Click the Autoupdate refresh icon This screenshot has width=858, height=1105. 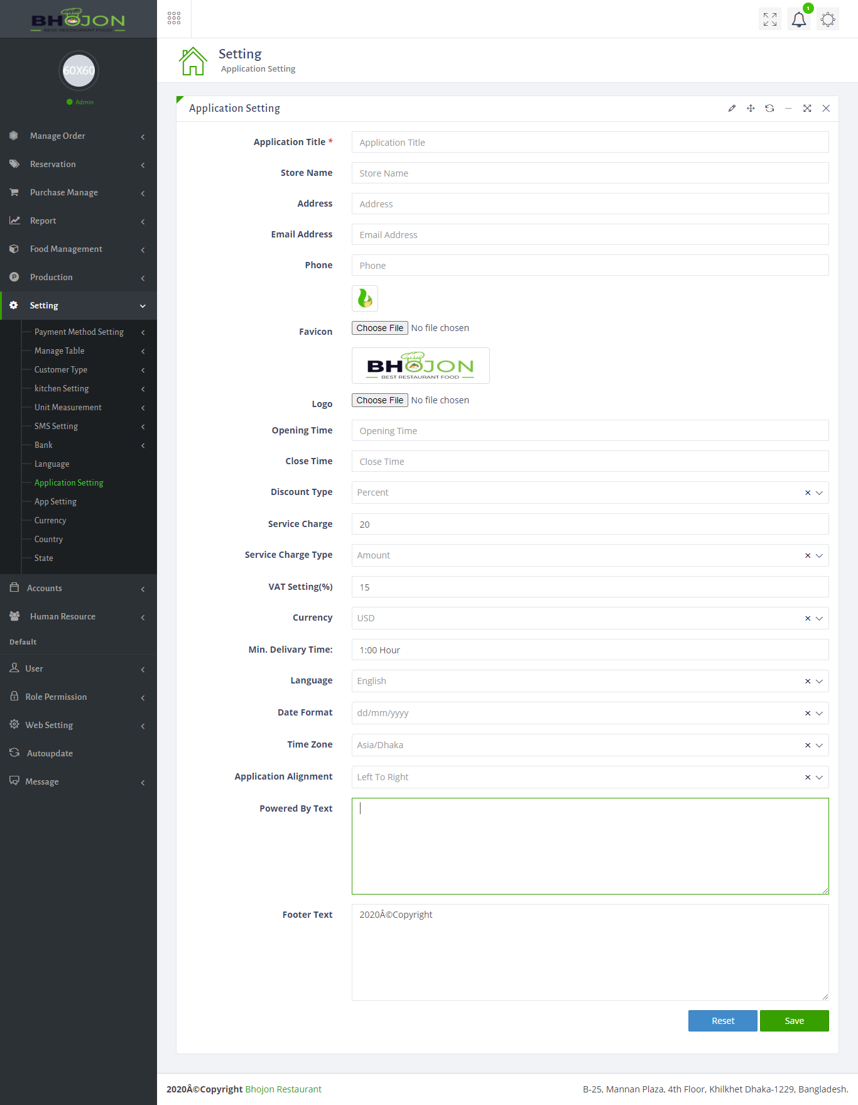(x=14, y=753)
